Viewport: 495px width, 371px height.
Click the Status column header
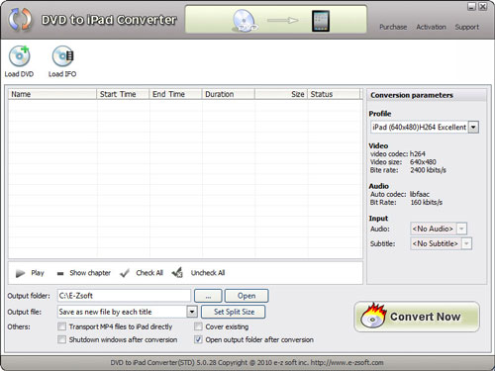point(334,94)
